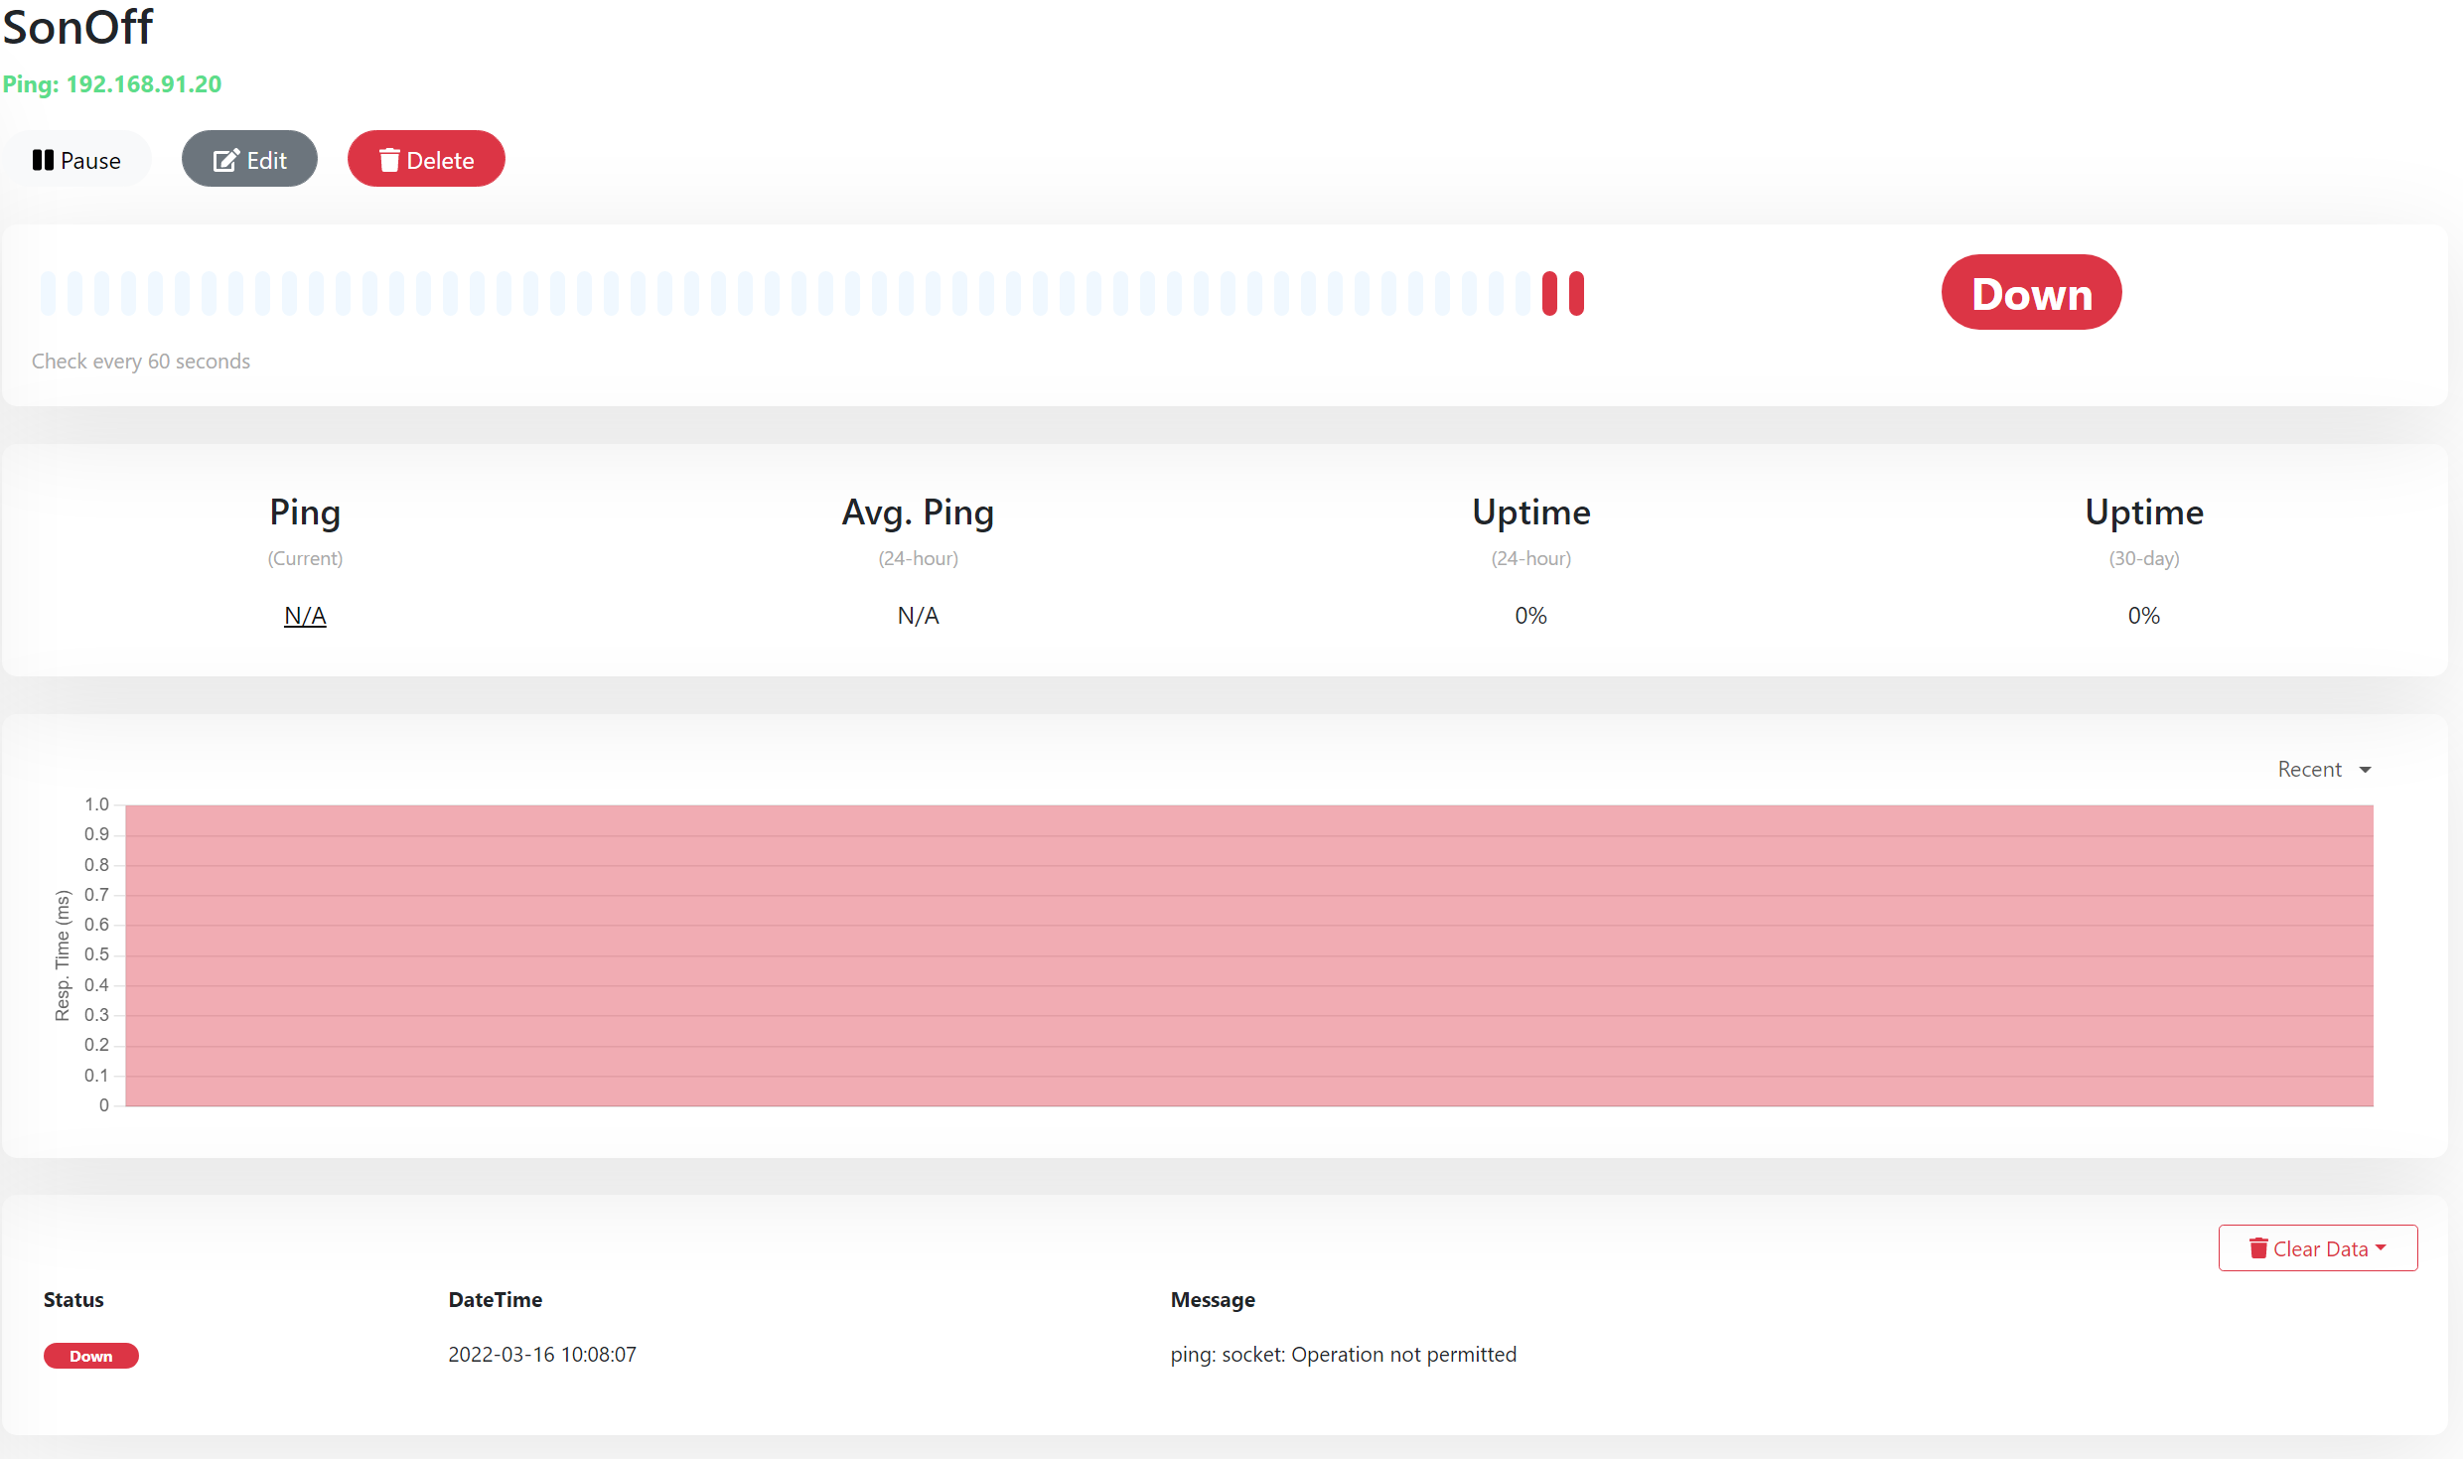Click the trash icon inside Clear Data button
The height and width of the screenshot is (1459, 2463).
pos(2258,1247)
